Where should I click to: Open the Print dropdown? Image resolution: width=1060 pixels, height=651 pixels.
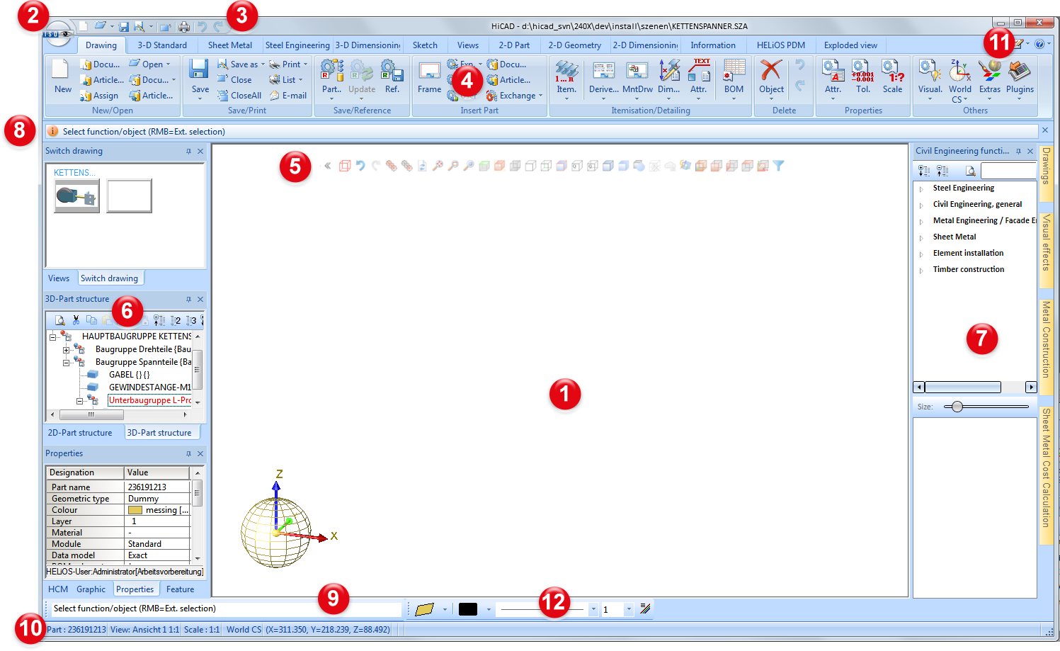tap(305, 64)
